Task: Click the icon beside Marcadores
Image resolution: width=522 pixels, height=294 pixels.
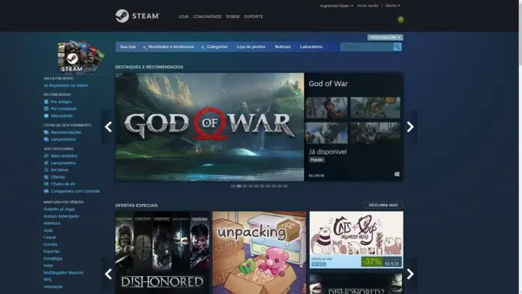Action: click(46, 115)
